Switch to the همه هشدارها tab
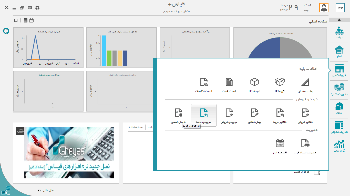 pos(135,127)
